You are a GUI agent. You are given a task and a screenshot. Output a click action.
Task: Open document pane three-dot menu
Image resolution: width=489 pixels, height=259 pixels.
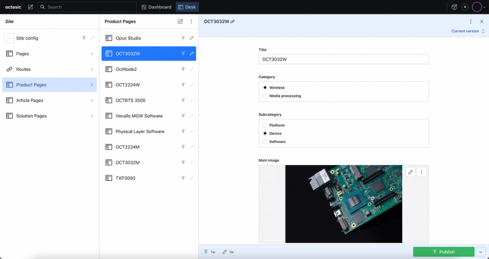point(471,21)
